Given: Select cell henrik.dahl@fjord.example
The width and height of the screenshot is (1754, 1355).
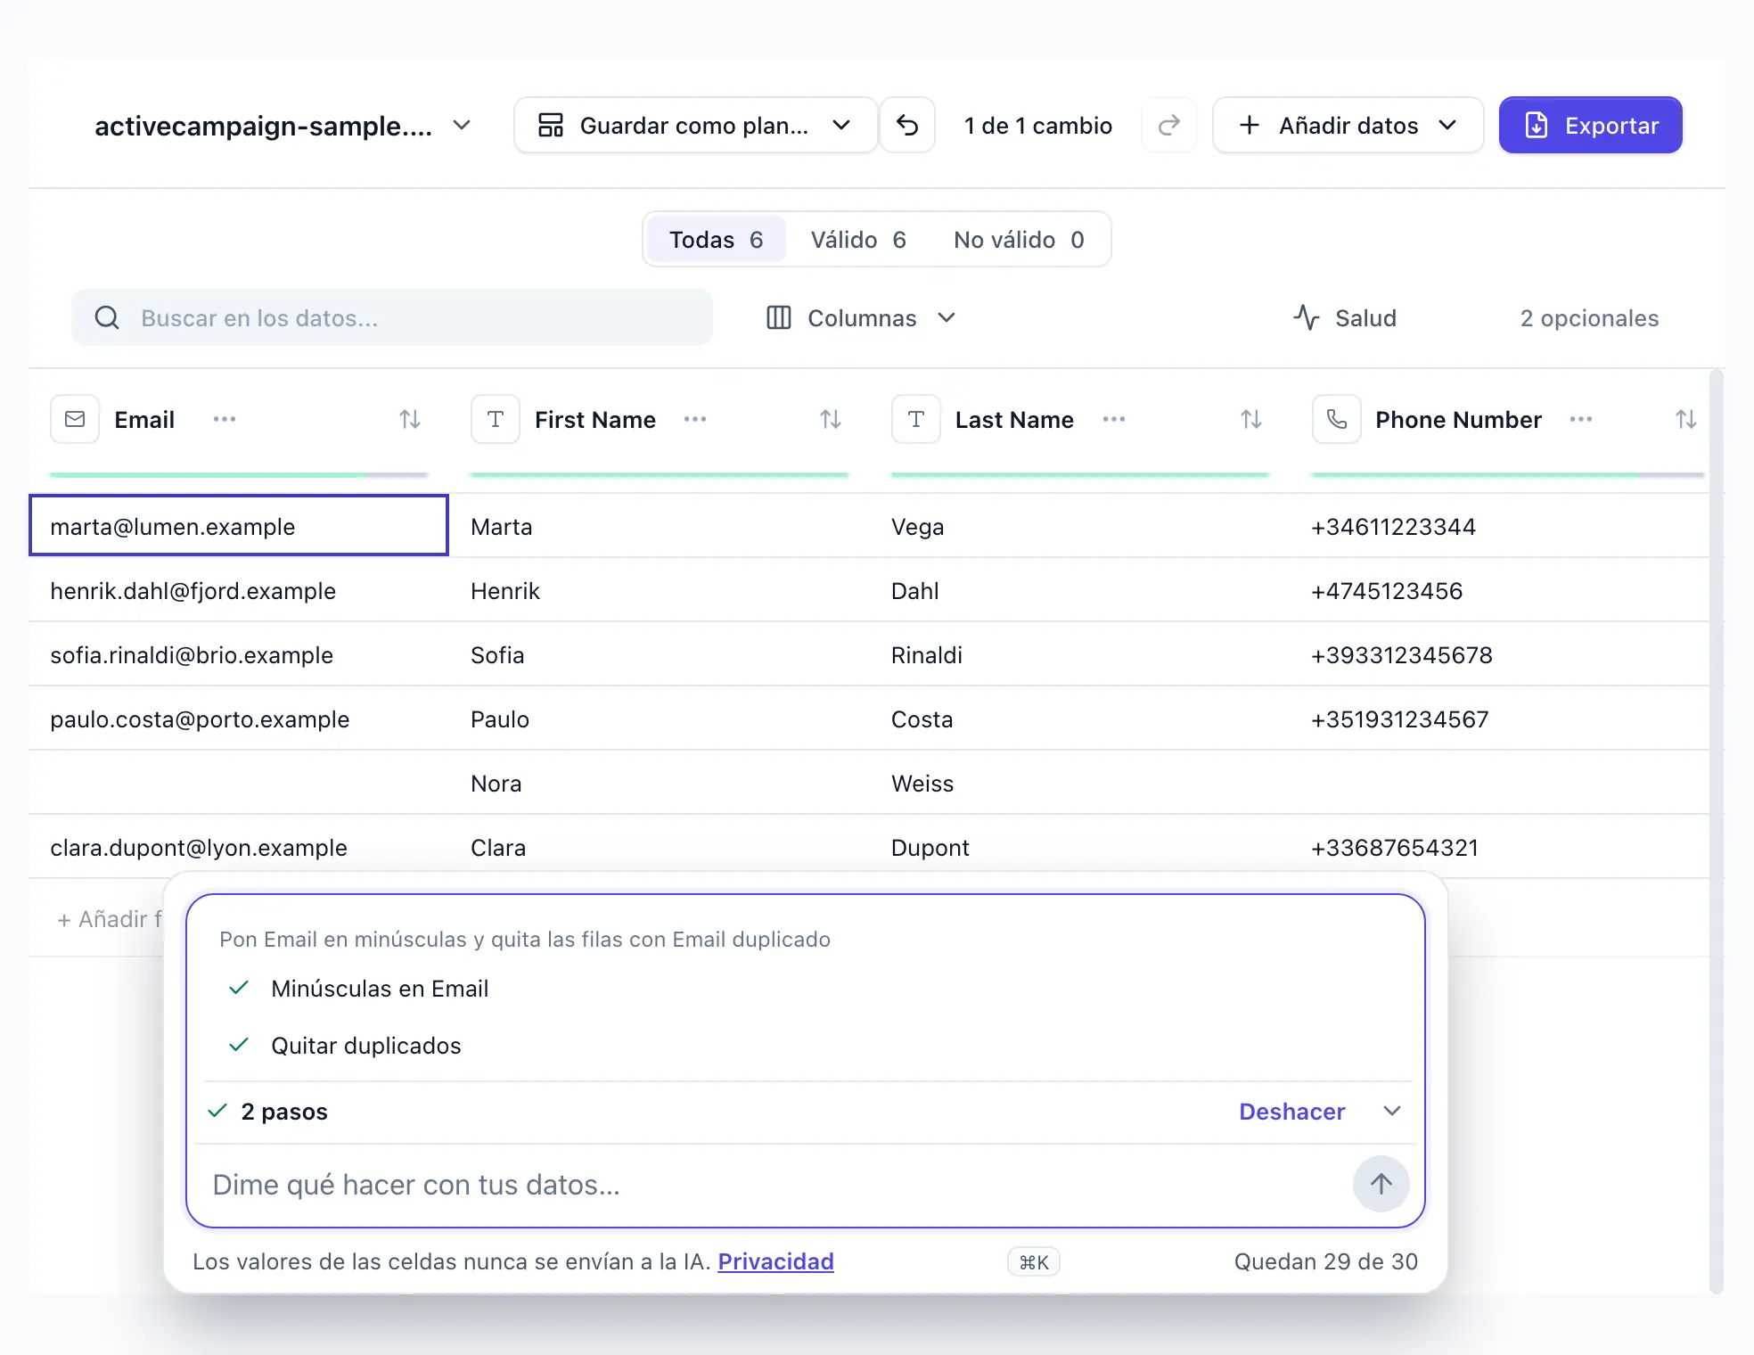Looking at the screenshot, I should [239, 590].
